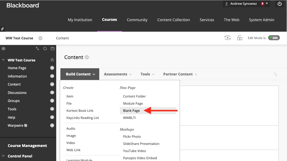Open options chevron for Warpwire

click(x=52, y=126)
